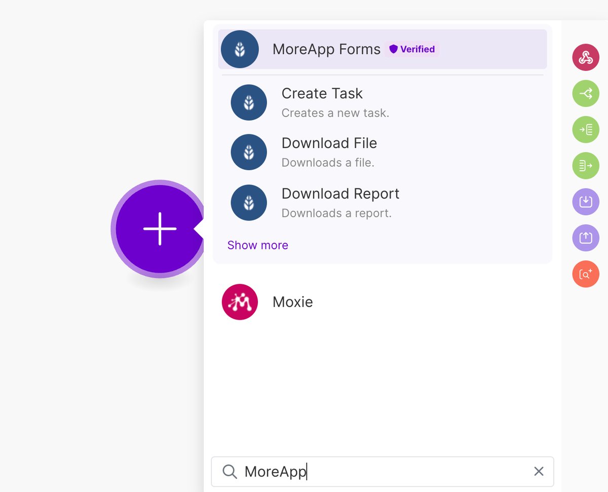Select the green router flow control icon

click(x=586, y=93)
